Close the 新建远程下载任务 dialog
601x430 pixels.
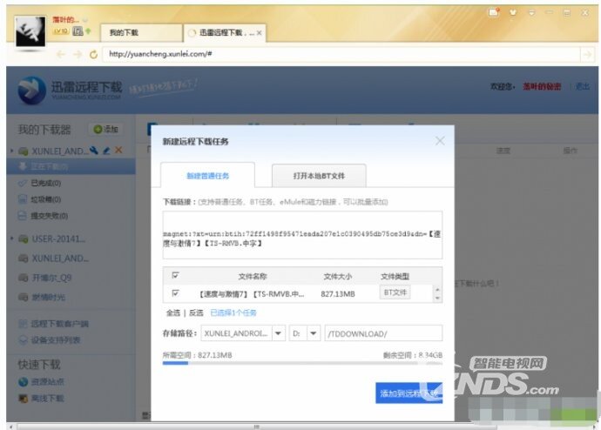pos(440,141)
